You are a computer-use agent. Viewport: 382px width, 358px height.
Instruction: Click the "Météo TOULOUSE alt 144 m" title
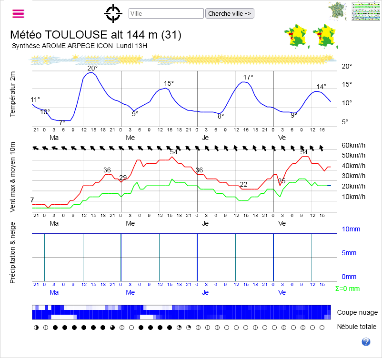95,35
